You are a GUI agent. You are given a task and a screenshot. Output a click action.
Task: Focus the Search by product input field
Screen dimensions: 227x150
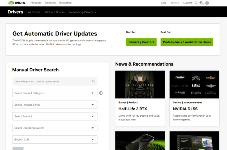click(55, 81)
